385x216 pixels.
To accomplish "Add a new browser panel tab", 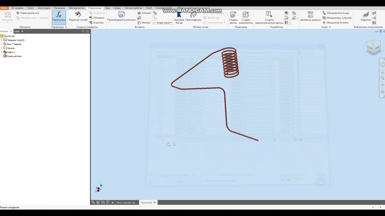I will pyautogui.click(x=22, y=31).
